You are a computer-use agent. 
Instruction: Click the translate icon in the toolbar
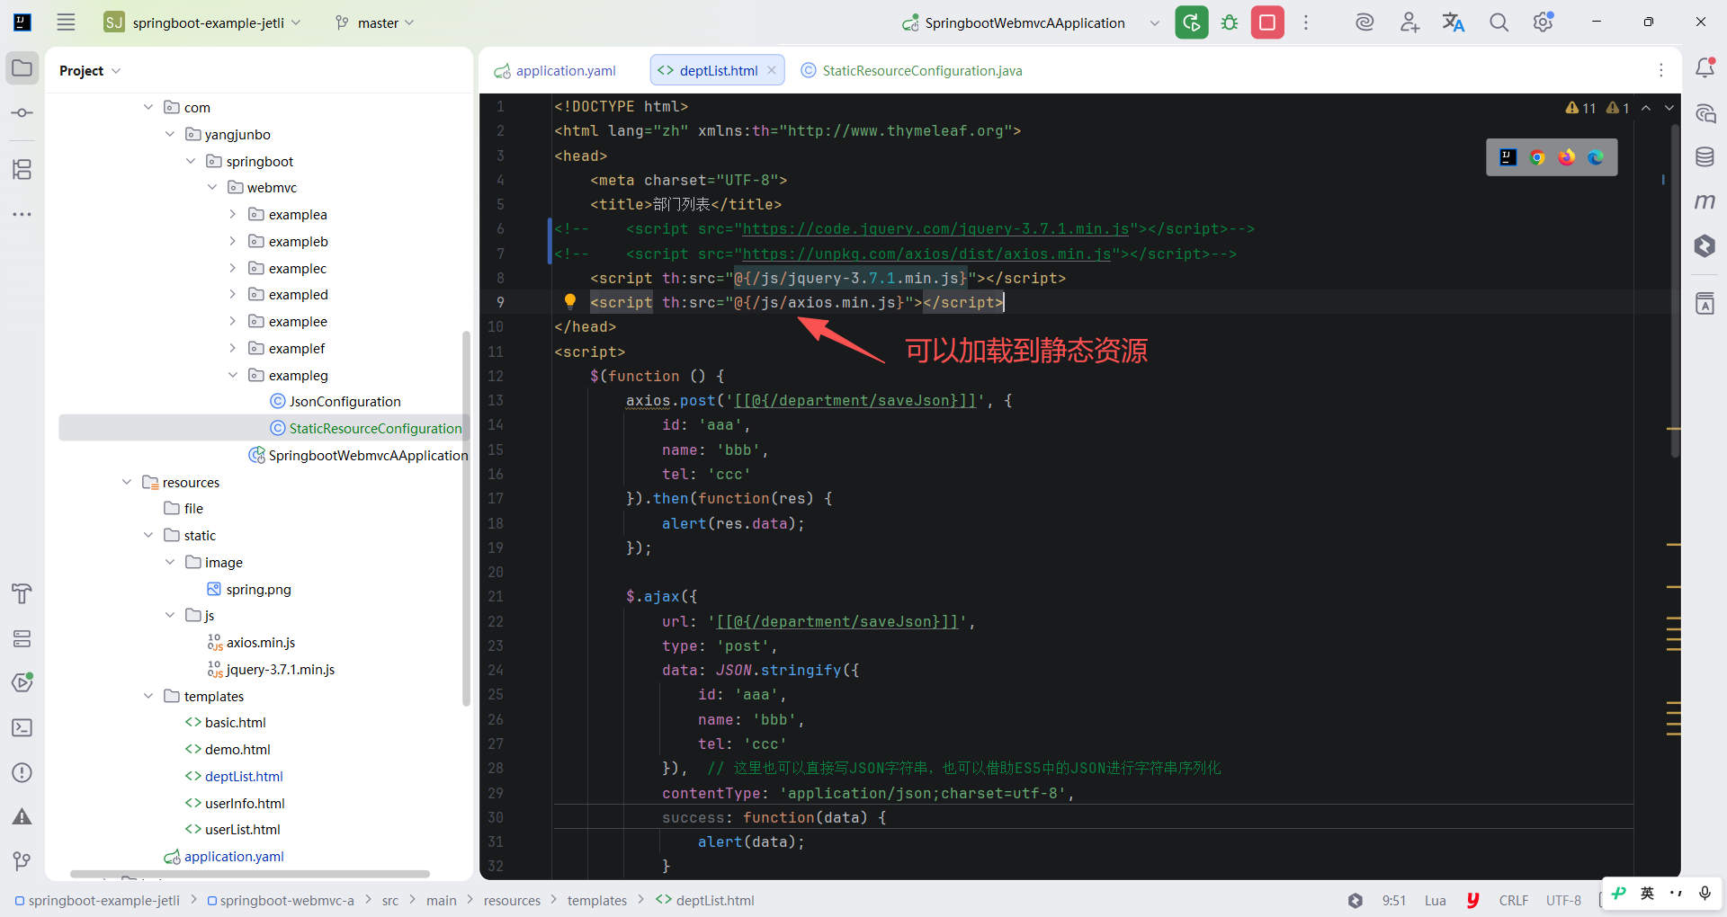pos(1454,22)
